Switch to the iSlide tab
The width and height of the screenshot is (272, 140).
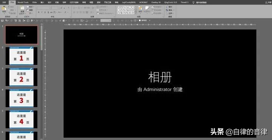(34, 2)
